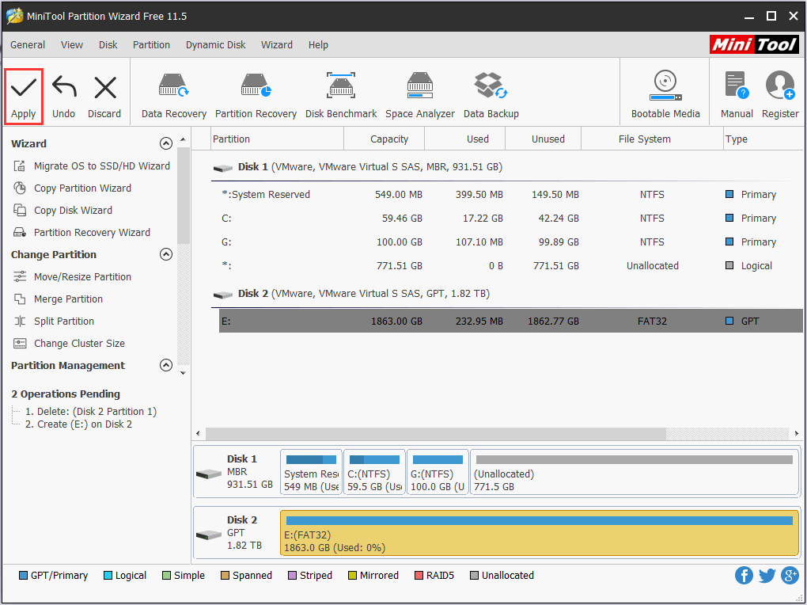Screen dimensions: 807x605
Task: Choose Change Cluster Size
Action: 69,343
